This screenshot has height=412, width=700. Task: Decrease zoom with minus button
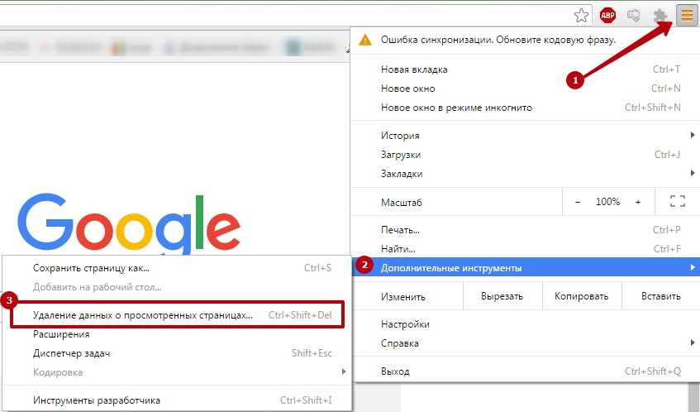tap(578, 202)
